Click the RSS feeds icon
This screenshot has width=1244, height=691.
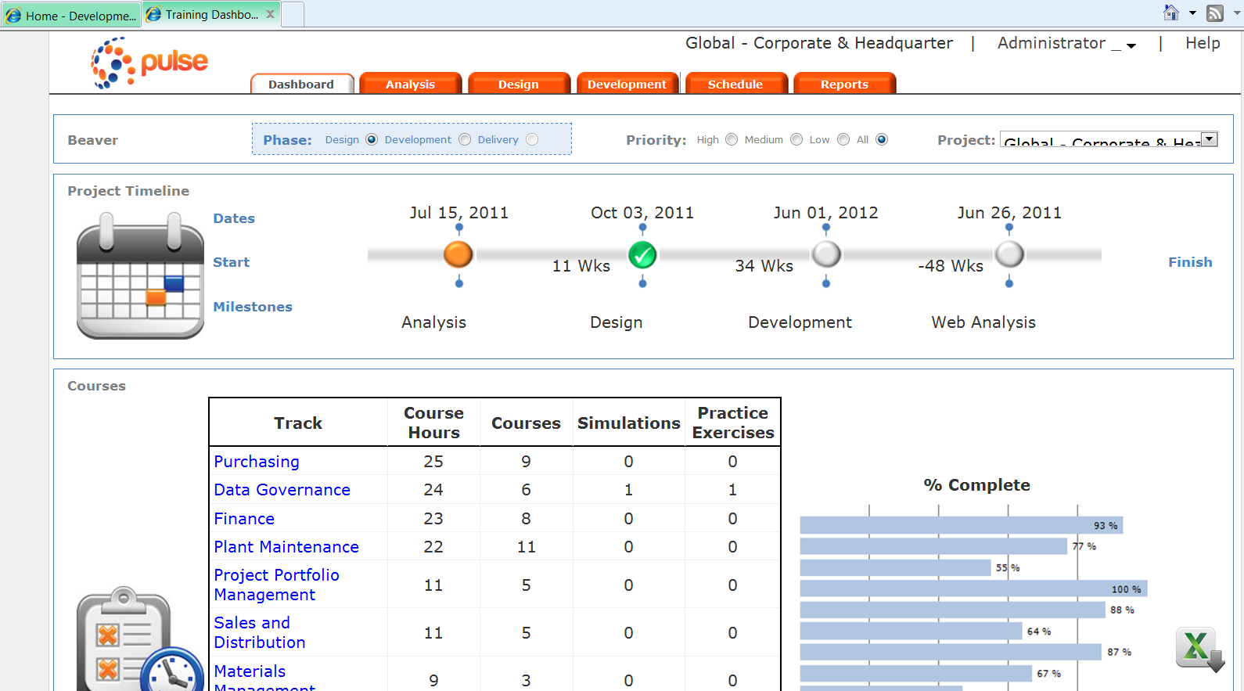tap(1215, 13)
